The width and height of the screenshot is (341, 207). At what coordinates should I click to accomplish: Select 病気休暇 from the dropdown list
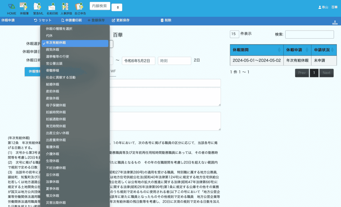[52, 50]
